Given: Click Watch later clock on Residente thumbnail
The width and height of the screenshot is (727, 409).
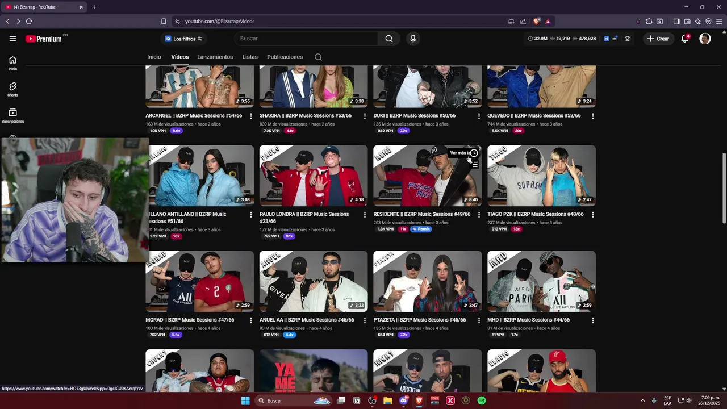Looking at the screenshot, I should point(474,153).
